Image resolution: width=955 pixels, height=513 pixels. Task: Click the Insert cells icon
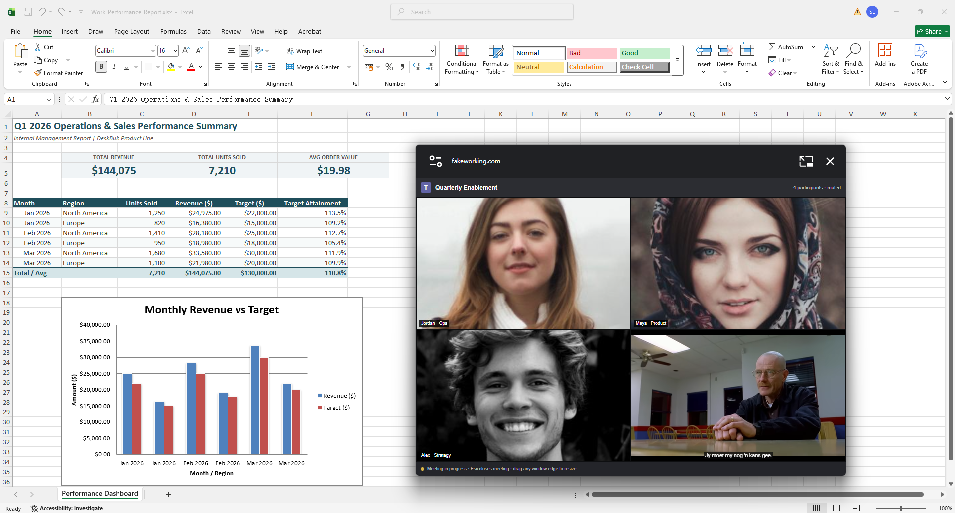click(703, 50)
